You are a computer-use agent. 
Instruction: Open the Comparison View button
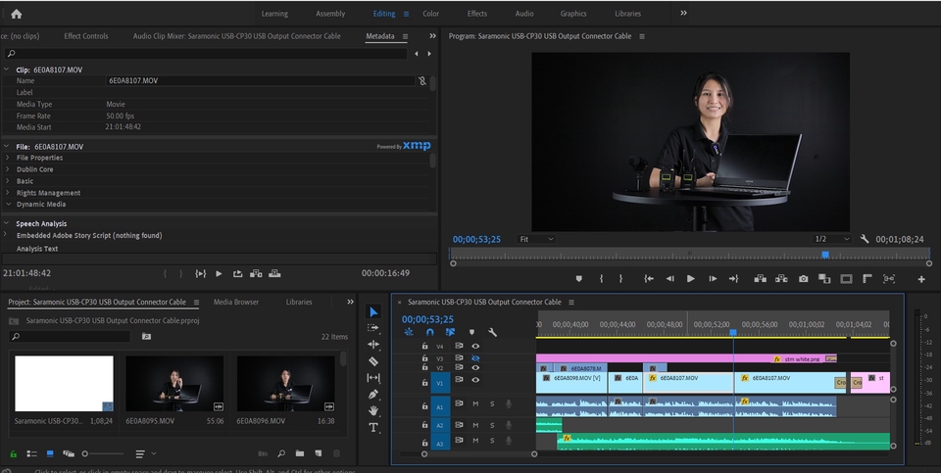click(x=824, y=279)
